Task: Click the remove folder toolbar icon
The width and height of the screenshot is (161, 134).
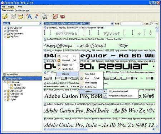Action: (x=20, y=16)
